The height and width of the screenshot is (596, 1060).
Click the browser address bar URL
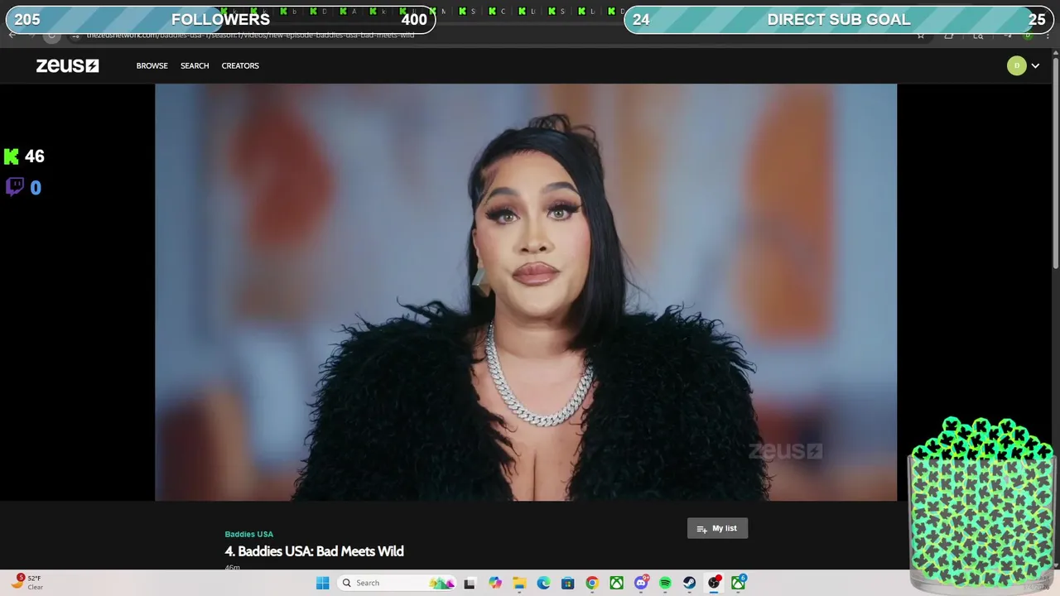250,35
